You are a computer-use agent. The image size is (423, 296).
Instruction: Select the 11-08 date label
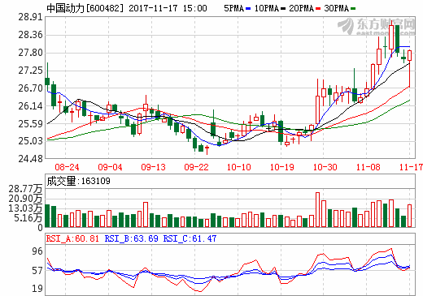pos(368,167)
